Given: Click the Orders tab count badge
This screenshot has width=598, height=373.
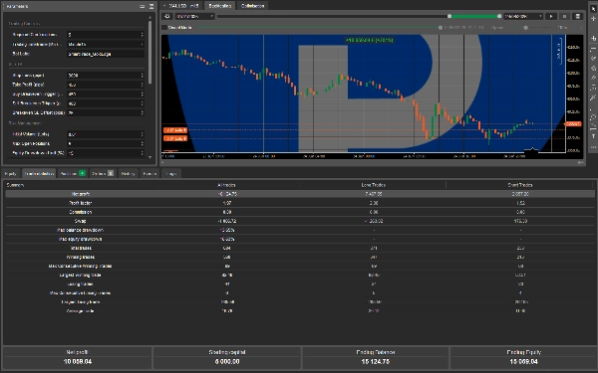Looking at the screenshot, I should point(111,173).
